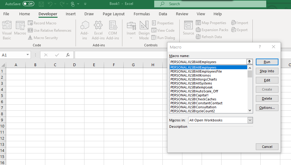The height and width of the screenshot is (165, 291).
Task: Switch to the Insert tab
Action: [x=70, y=14]
